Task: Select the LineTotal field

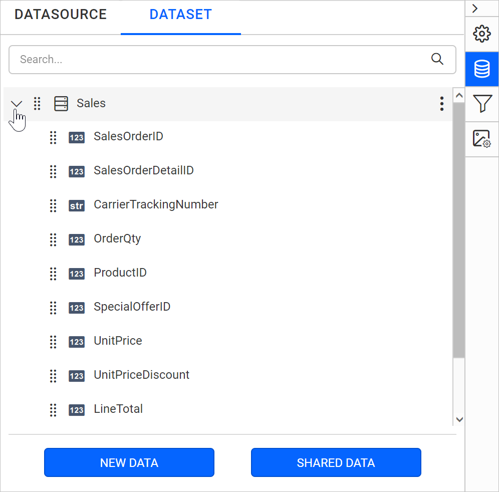Action: click(118, 409)
